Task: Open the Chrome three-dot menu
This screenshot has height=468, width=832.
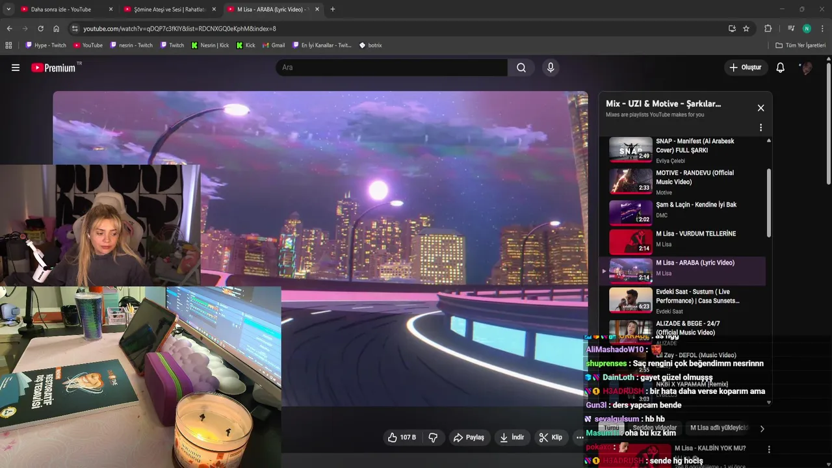Action: [823, 29]
